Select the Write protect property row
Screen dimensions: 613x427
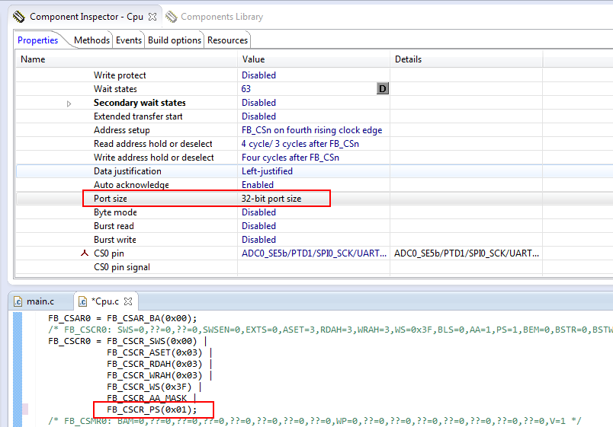pos(120,75)
